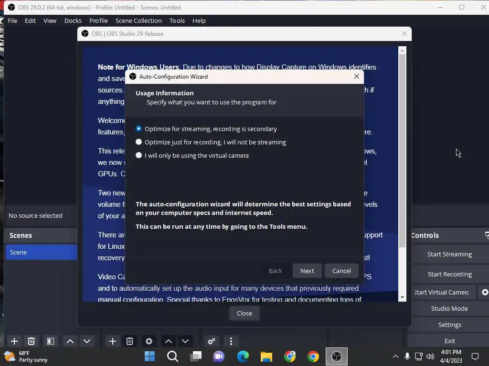
Task: Click Start Recording in Controls
Action: coord(449,274)
